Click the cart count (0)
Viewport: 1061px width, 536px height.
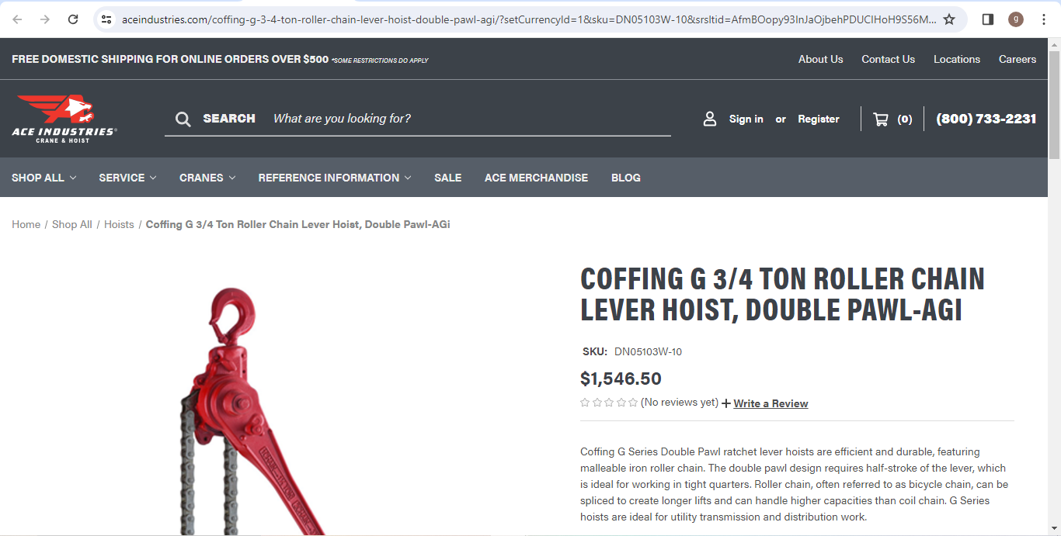tap(904, 119)
